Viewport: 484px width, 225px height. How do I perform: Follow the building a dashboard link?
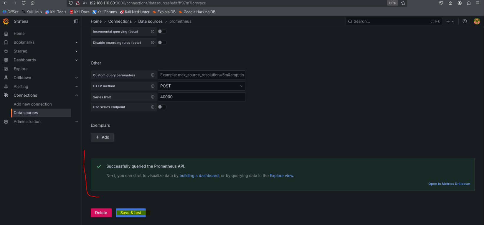click(x=199, y=176)
